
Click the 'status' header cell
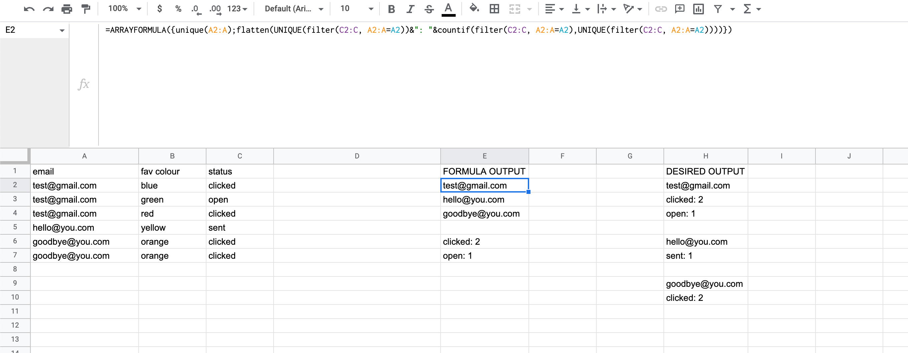(x=240, y=171)
